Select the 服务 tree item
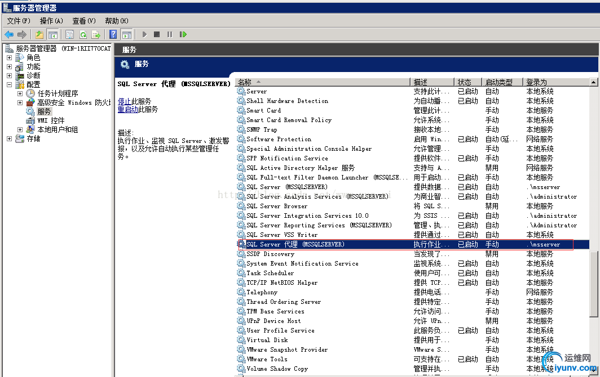 click(x=44, y=111)
